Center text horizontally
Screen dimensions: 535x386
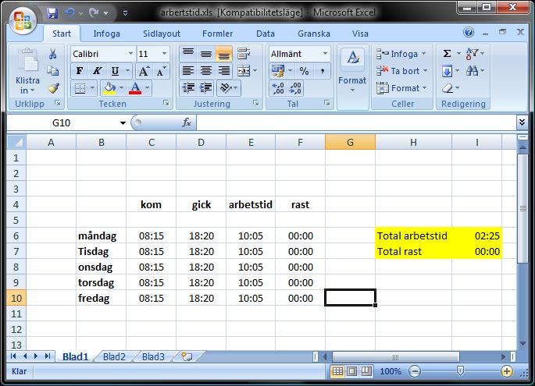(x=205, y=71)
